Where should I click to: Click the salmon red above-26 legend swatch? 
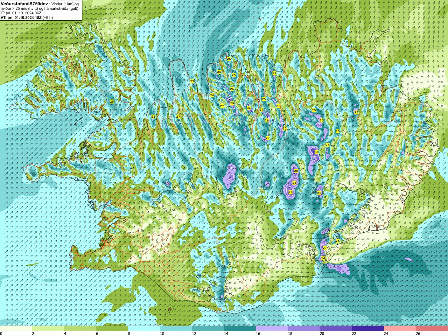click(x=432, y=329)
